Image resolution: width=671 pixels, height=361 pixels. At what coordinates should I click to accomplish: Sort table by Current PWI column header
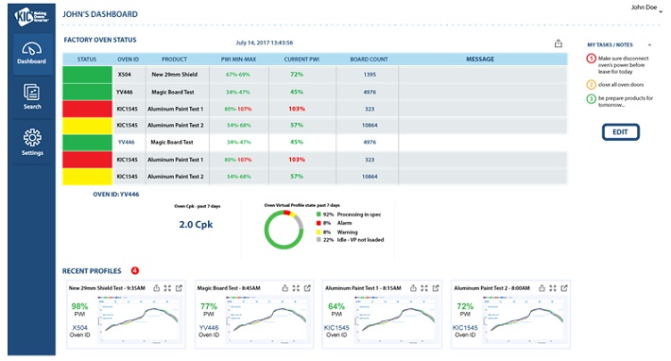click(301, 59)
